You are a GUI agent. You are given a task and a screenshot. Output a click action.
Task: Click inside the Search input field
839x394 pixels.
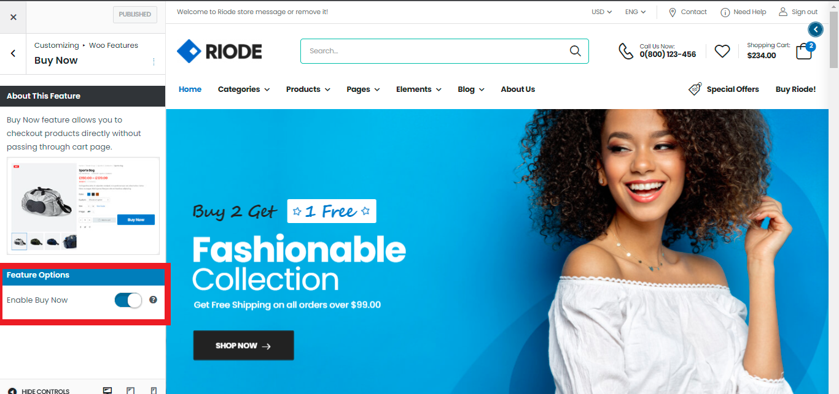click(434, 51)
